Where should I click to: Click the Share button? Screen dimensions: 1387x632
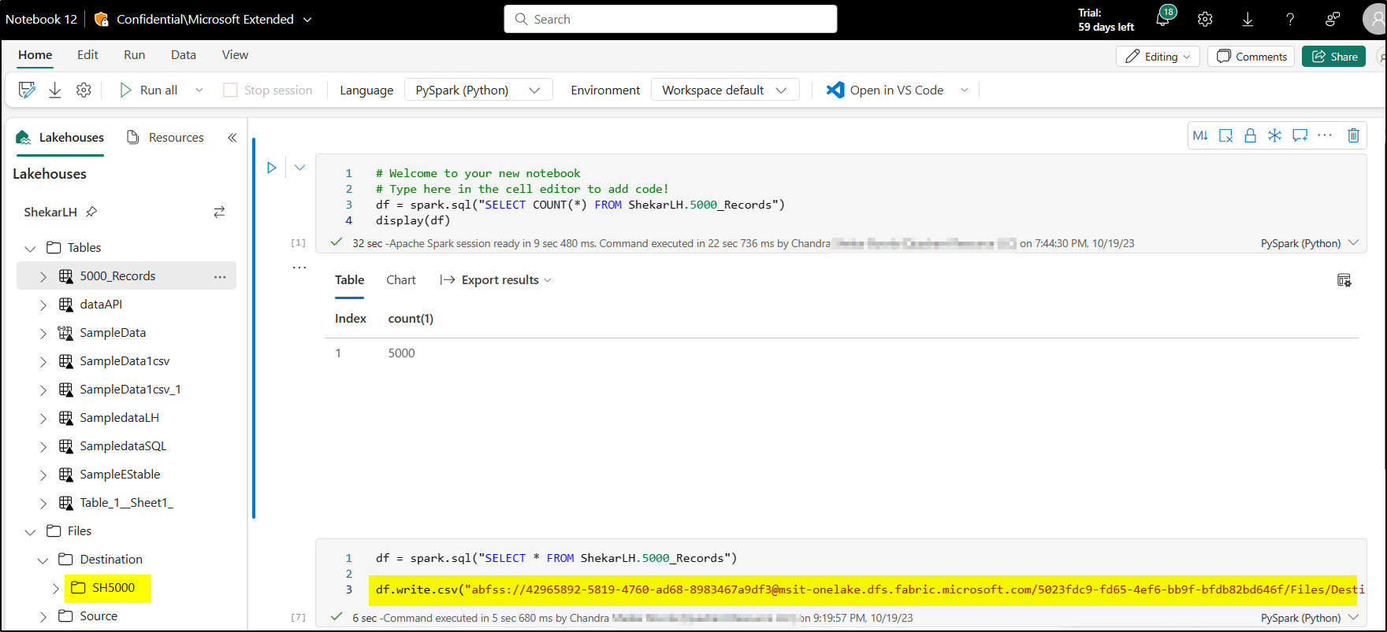pos(1333,57)
